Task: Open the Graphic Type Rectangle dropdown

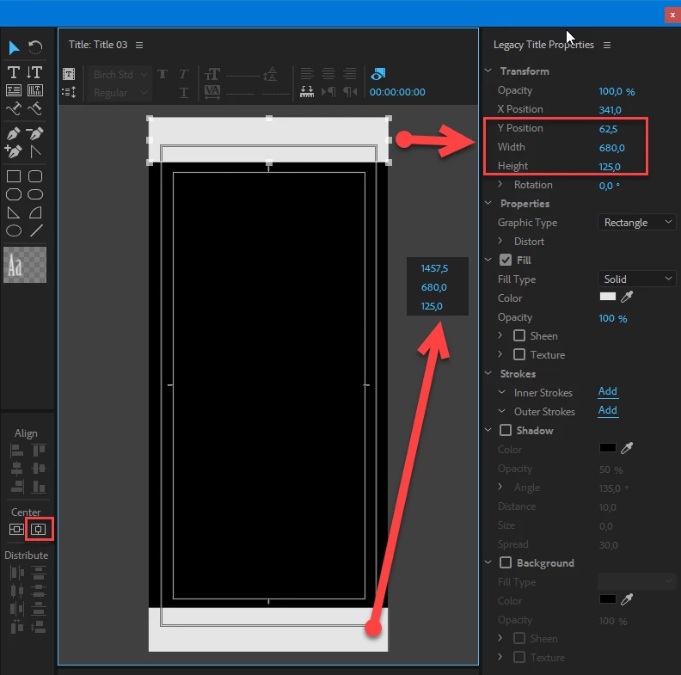Action: point(636,223)
